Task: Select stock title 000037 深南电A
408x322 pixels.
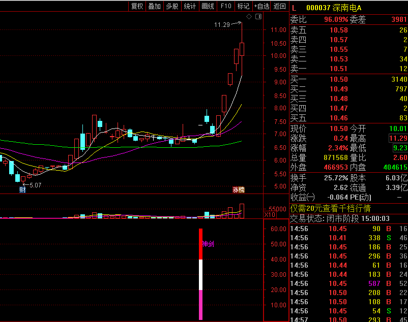Action: coord(334,8)
